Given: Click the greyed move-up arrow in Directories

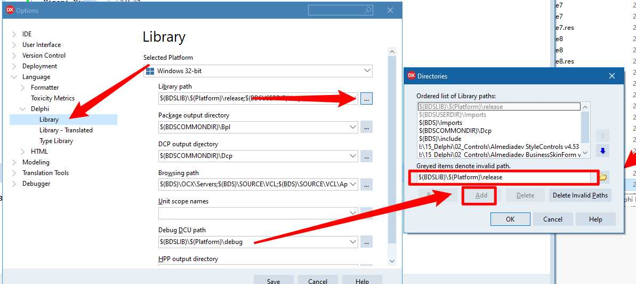Looking at the screenshot, I should [603, 135].
